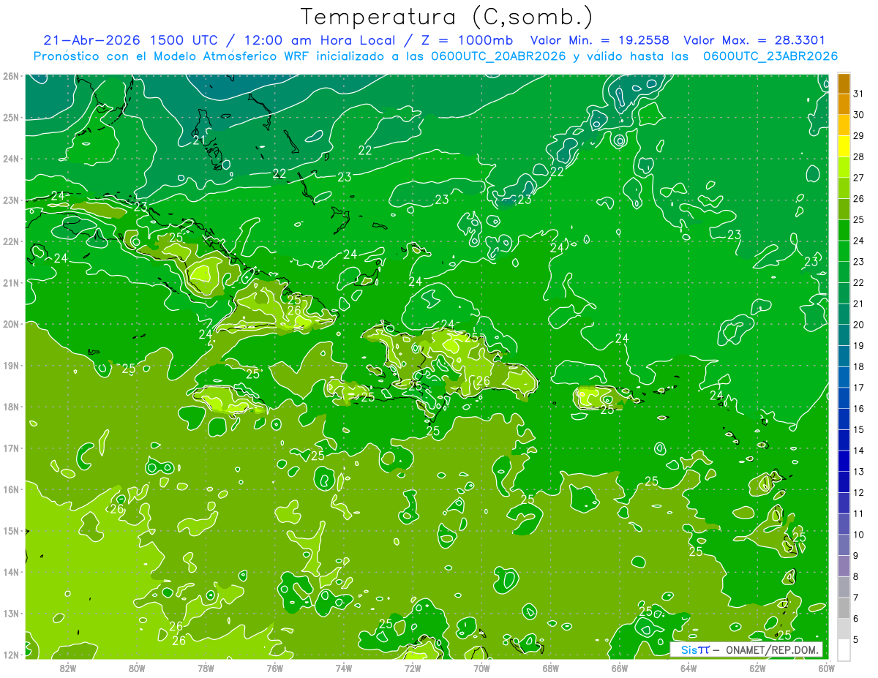Click the 60W longitude axis label

(826, 668)
